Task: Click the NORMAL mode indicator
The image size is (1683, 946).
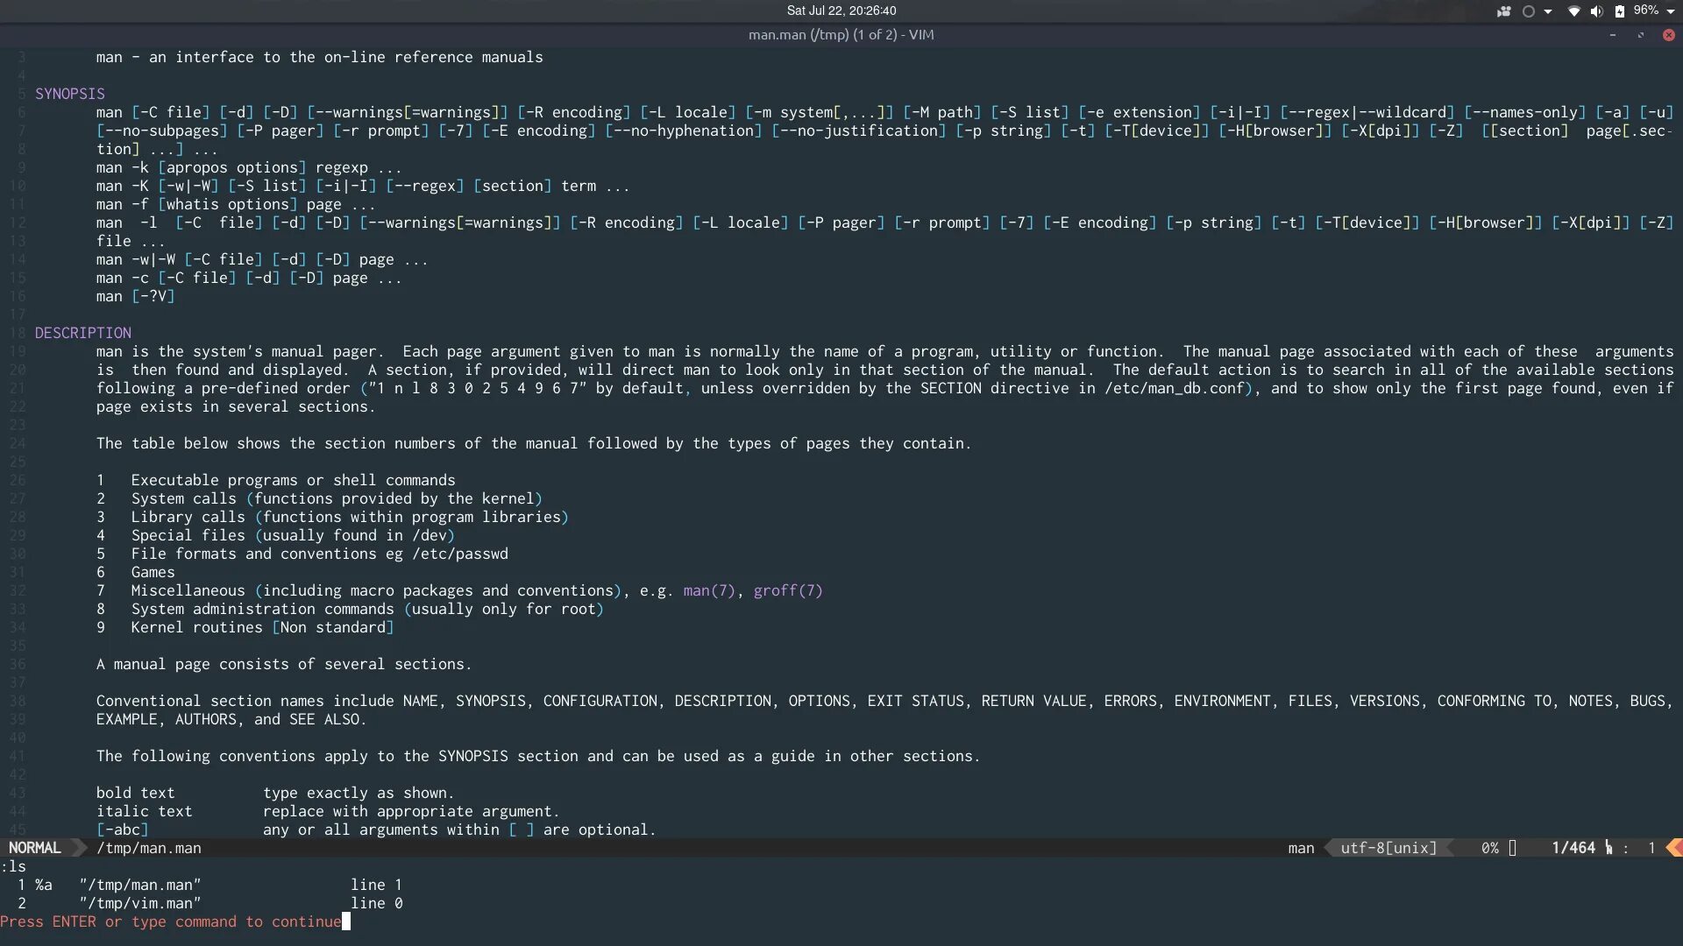Action: point(35,848)
